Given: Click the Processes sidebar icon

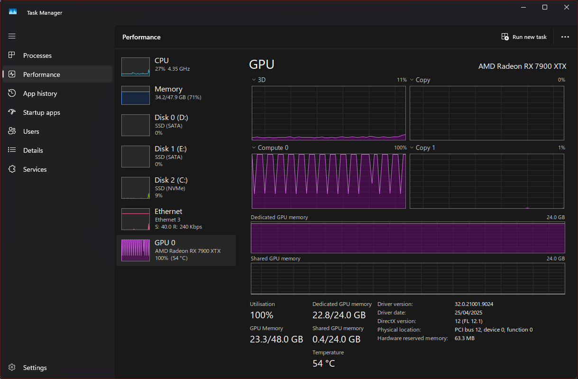Looking at the screenshot, I should click(x=12, y=55).
